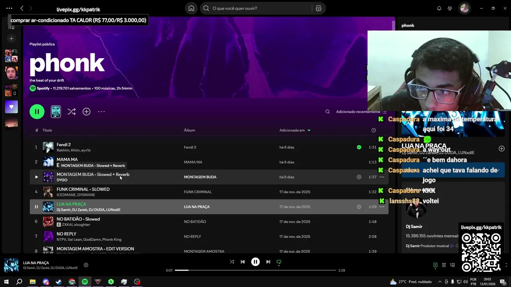Search within the playlist magnifier icon

(x=327, y=112)
